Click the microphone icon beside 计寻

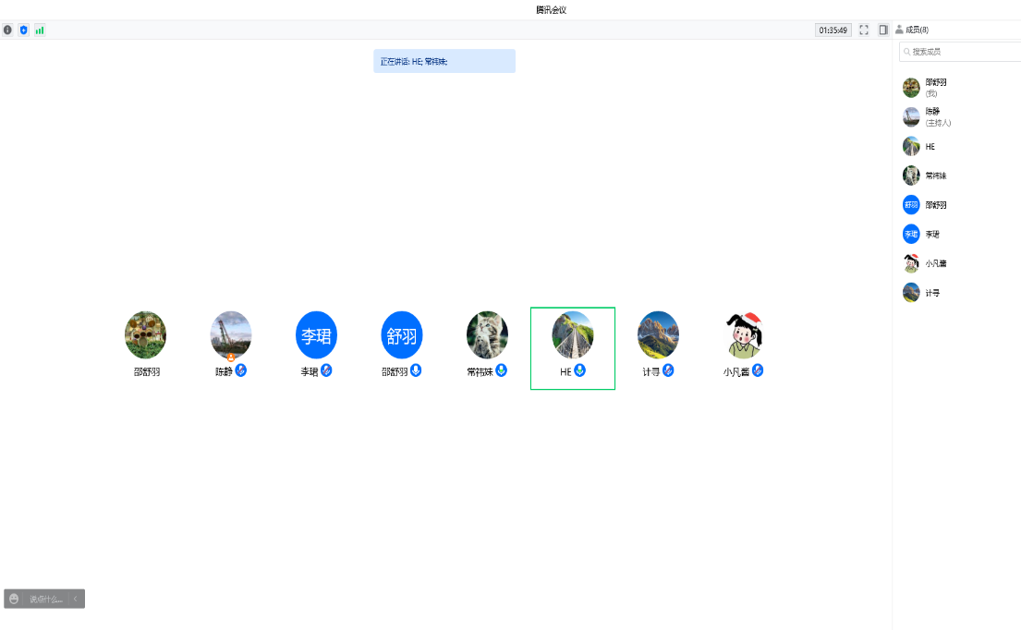click(668, 370)
